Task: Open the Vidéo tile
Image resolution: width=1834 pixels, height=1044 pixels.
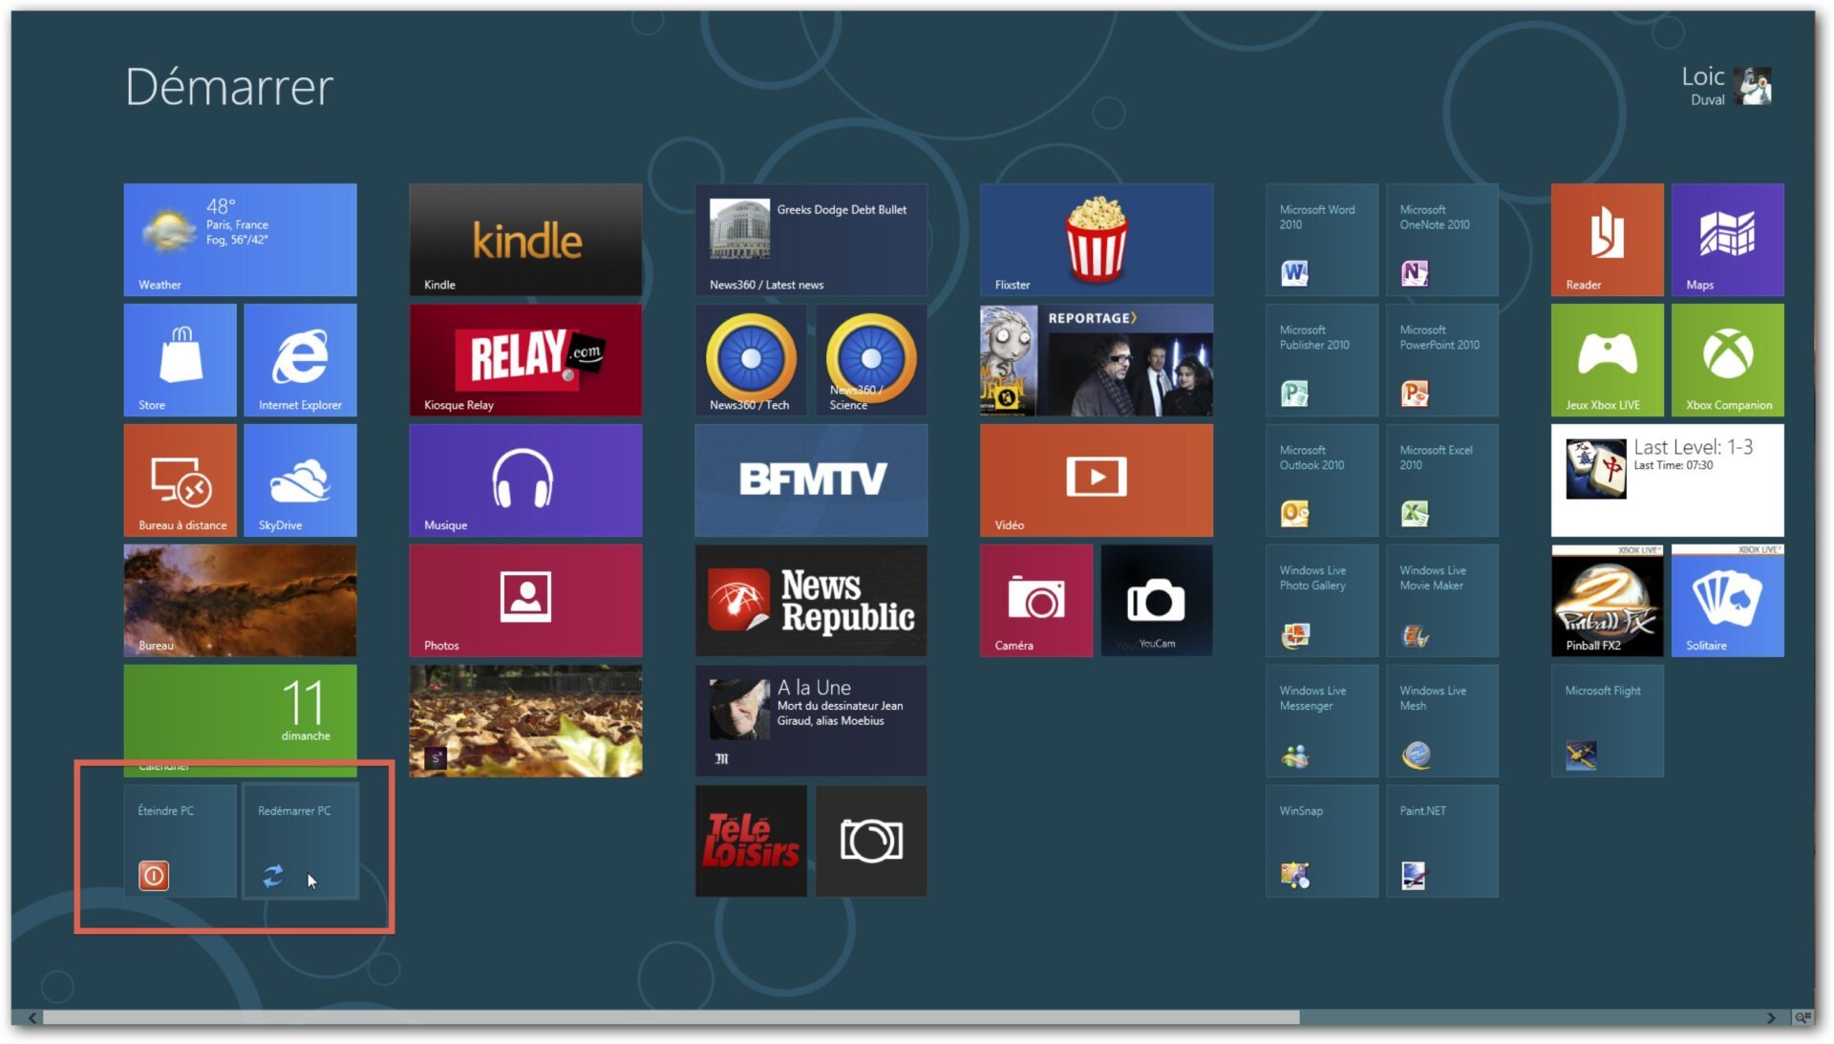Action: click(x=1097, y=480)
